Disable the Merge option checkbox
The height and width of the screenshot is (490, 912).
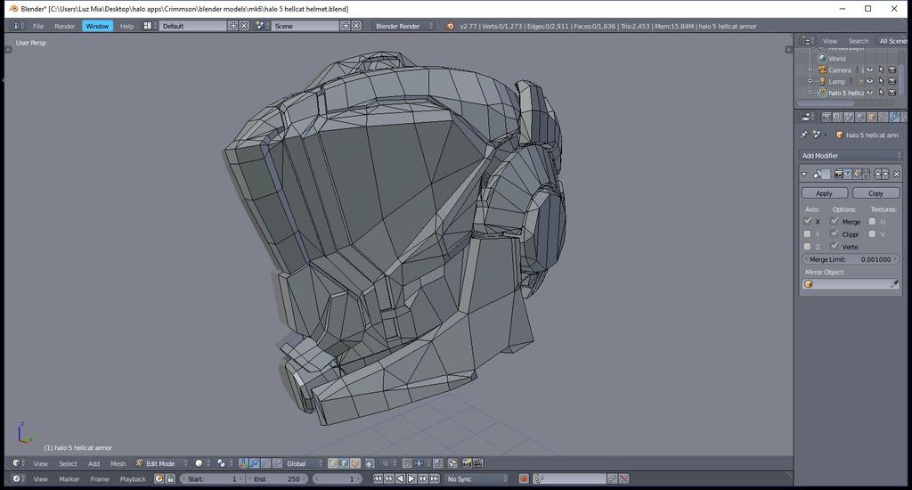(x=835, y=221)
